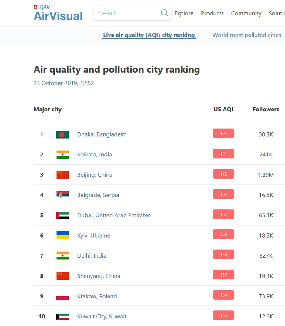The width and height of the screenshot is (285, 326).
Task: Click the US AQI column header
Action: [223, 109]
